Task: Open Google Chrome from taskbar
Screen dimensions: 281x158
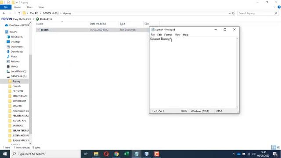Action: (116, 154)
